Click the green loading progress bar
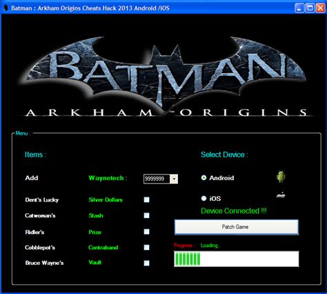 pos(237,259)
